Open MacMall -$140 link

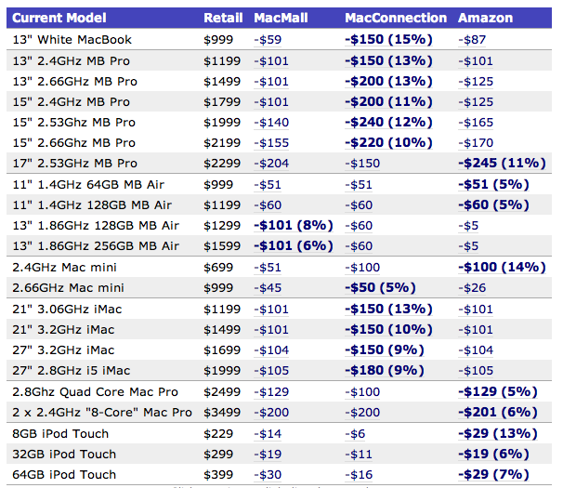click(271, 122)
